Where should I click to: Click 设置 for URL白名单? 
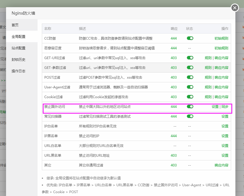[225, 146]
